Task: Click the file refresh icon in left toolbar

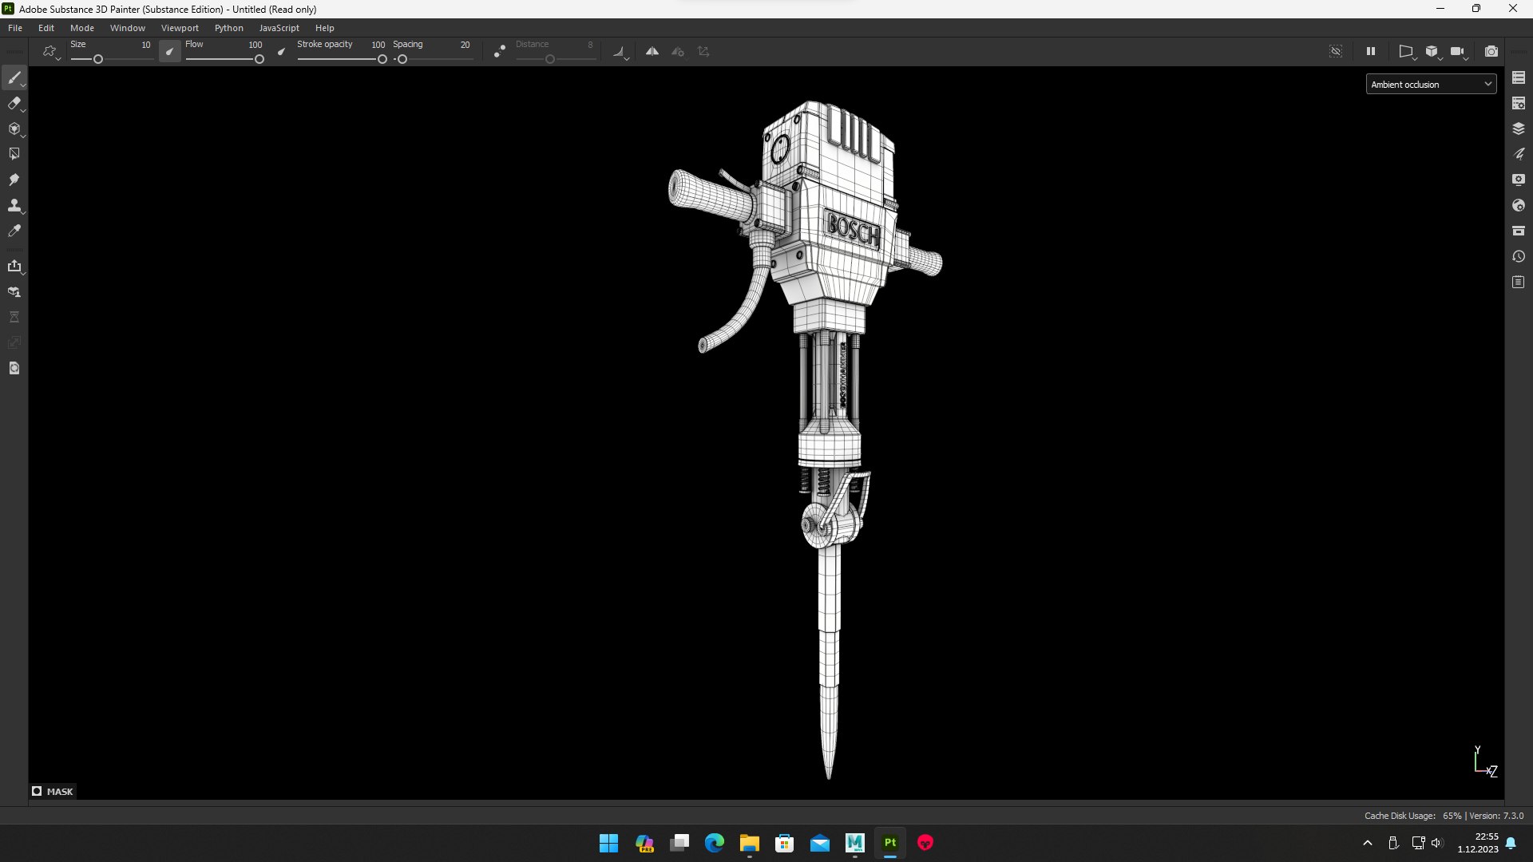Action: (x=14, y=368)
